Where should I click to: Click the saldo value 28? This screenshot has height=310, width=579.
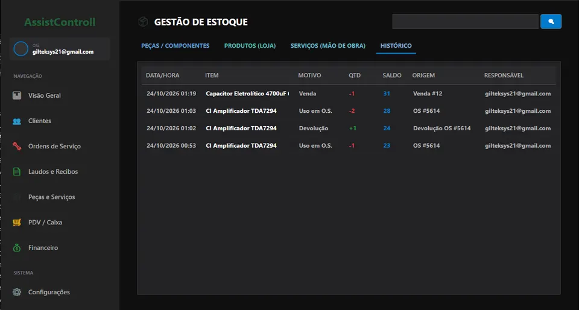387,111
